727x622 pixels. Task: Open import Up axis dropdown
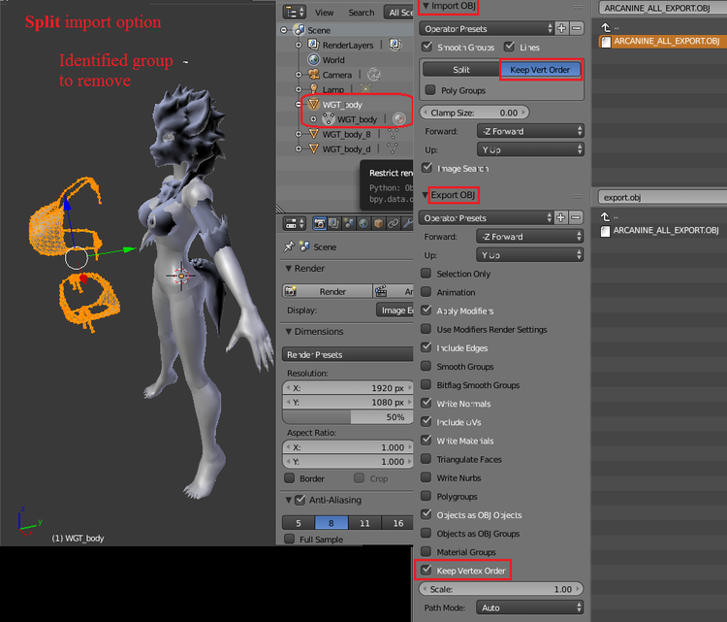click(530, 149)
